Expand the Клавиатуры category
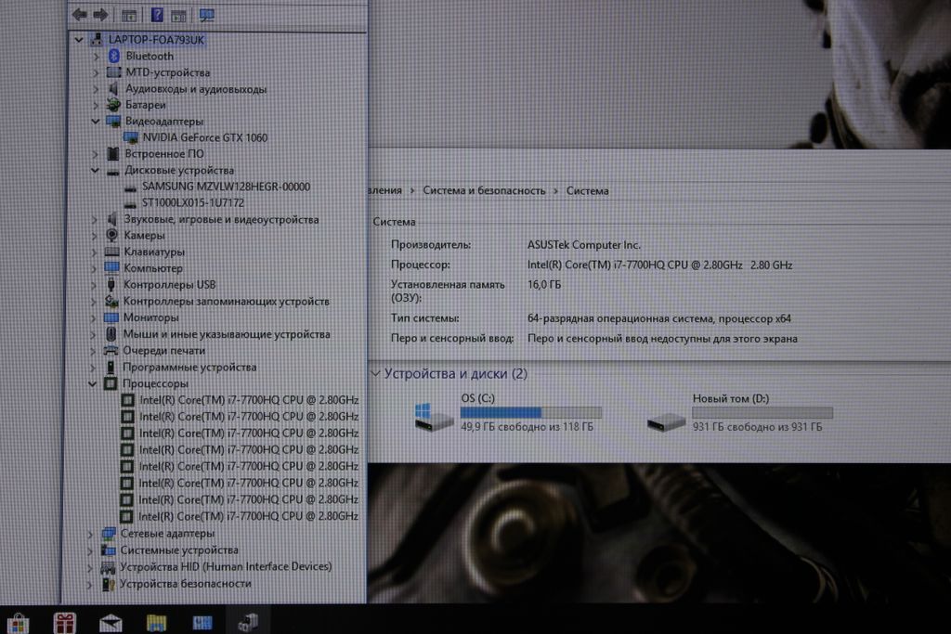The height and width of the screenshot is (634, 951). 97,252
